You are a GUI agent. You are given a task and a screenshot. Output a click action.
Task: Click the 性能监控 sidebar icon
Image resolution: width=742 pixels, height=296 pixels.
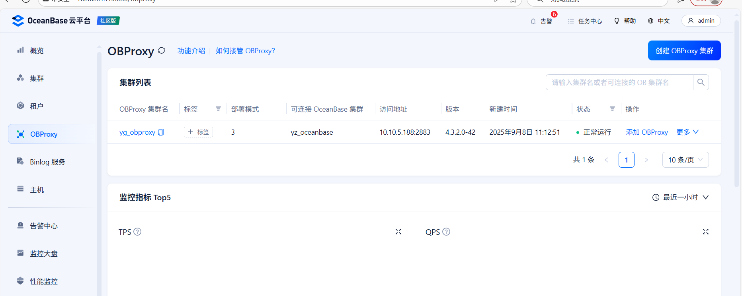coord(20,281)
